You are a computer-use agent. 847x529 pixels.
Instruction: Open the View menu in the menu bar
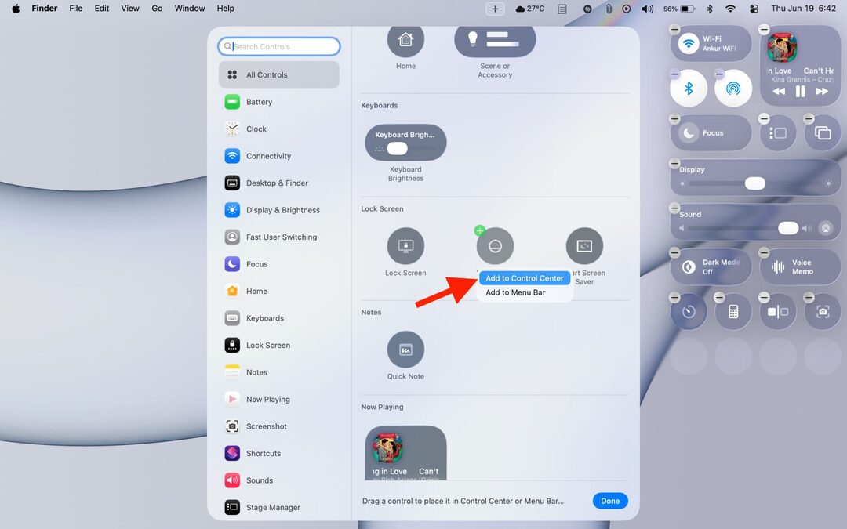pyautogui.click(x=129, y=9)
